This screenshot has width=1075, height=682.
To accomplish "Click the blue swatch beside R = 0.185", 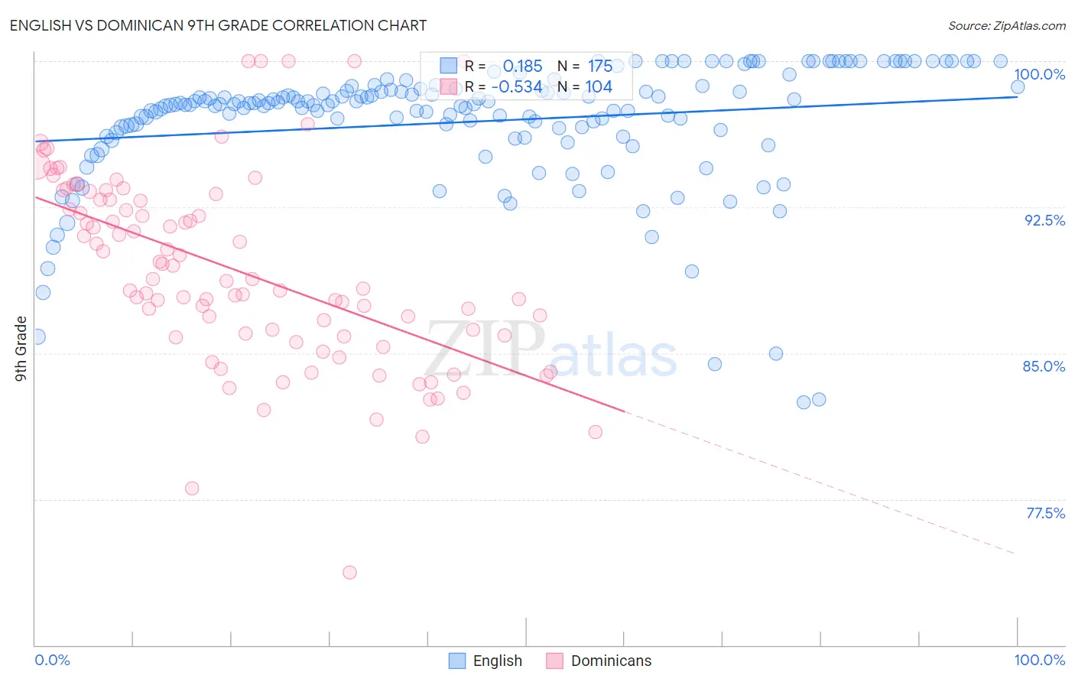I will [448, 66].
